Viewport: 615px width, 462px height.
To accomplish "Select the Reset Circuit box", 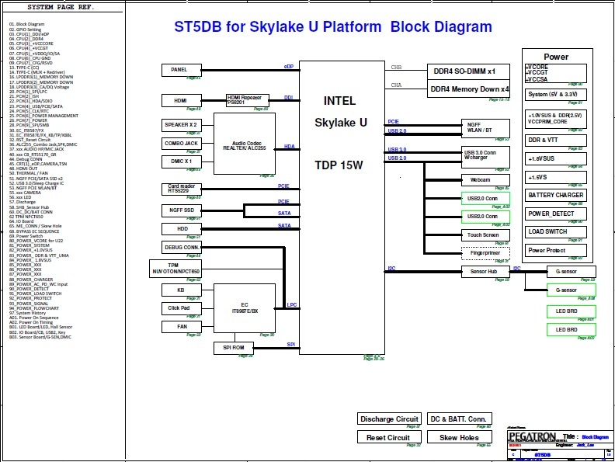I will click(389, 437).
